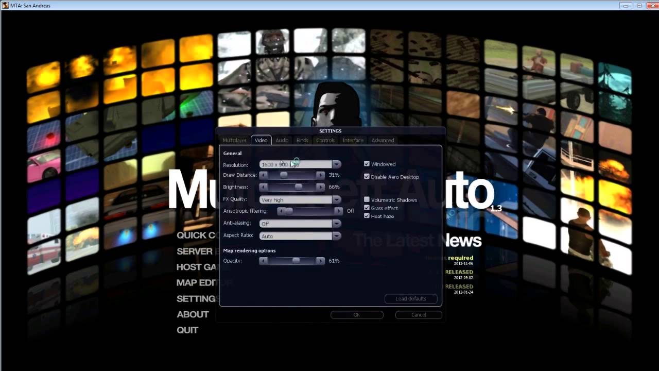
Task: Click the Brightness slider thumb
Action: (x=299, y=187)
